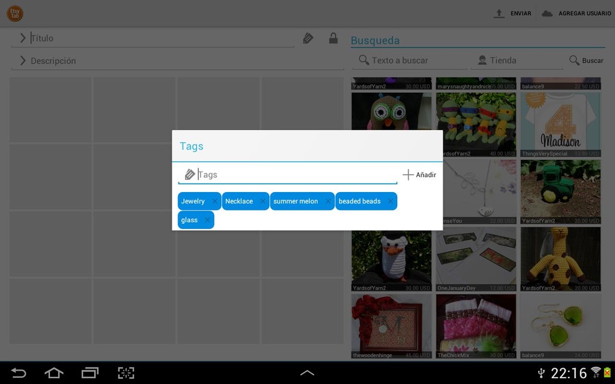Click the ENVIAR button label
615x384 pixels.
tap(520, 13)
